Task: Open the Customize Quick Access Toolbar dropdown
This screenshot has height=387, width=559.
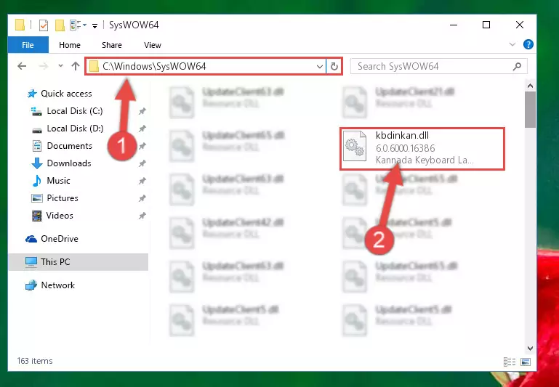Action: tap(94, 25)
